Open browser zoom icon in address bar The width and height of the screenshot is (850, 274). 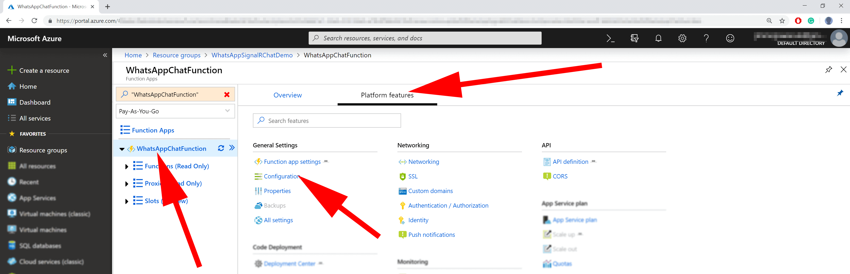769,21
